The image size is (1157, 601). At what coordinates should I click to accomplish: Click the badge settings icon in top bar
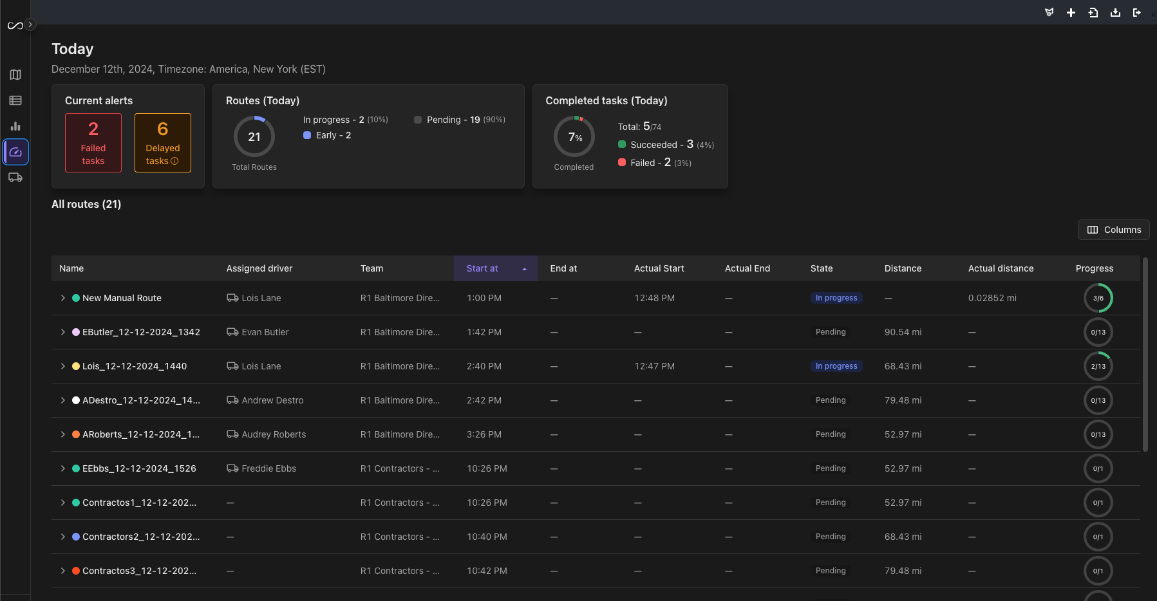pos(1049,12)
